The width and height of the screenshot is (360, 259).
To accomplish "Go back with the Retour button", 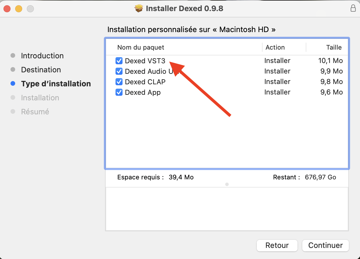I will click(277, 246).
